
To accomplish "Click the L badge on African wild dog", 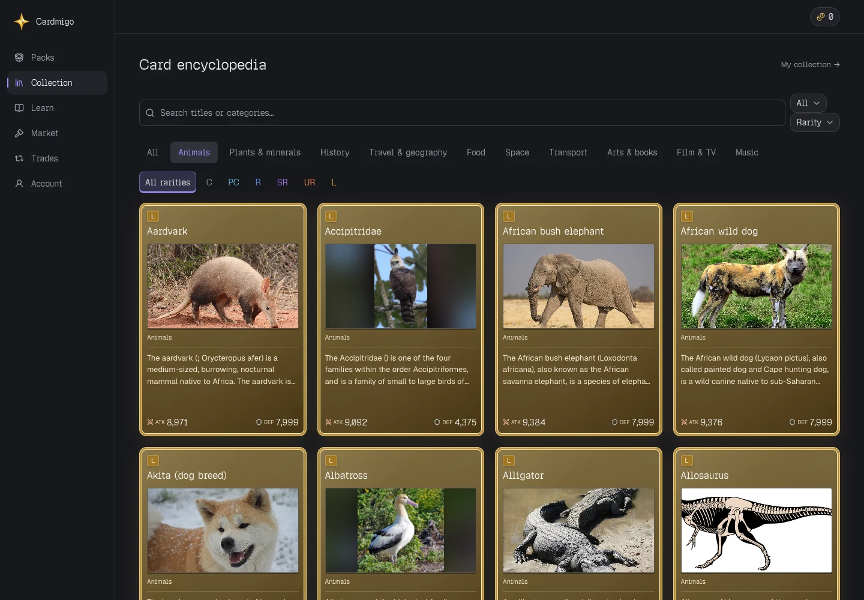I will (687, 216).
